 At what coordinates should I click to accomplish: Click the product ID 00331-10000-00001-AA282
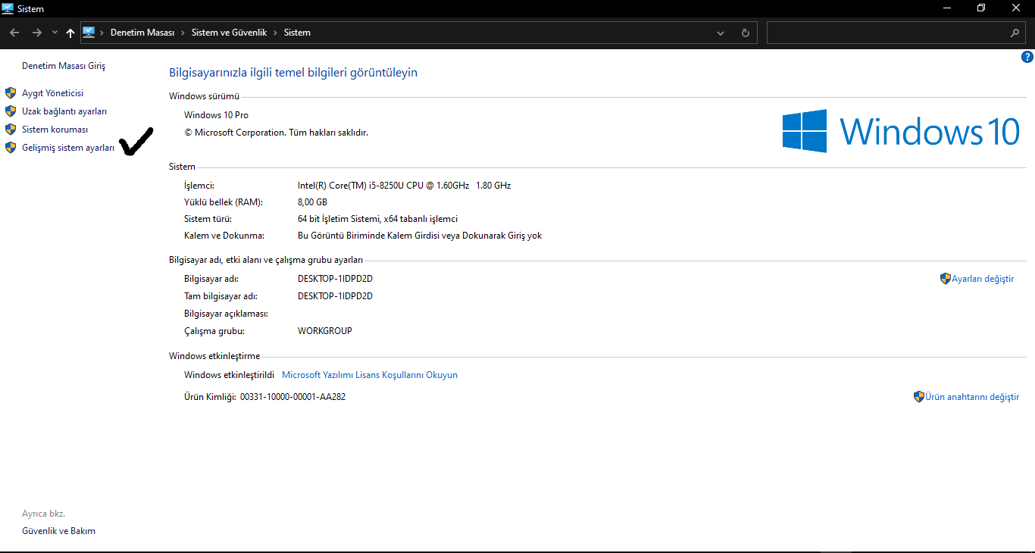tap(292, 397)
